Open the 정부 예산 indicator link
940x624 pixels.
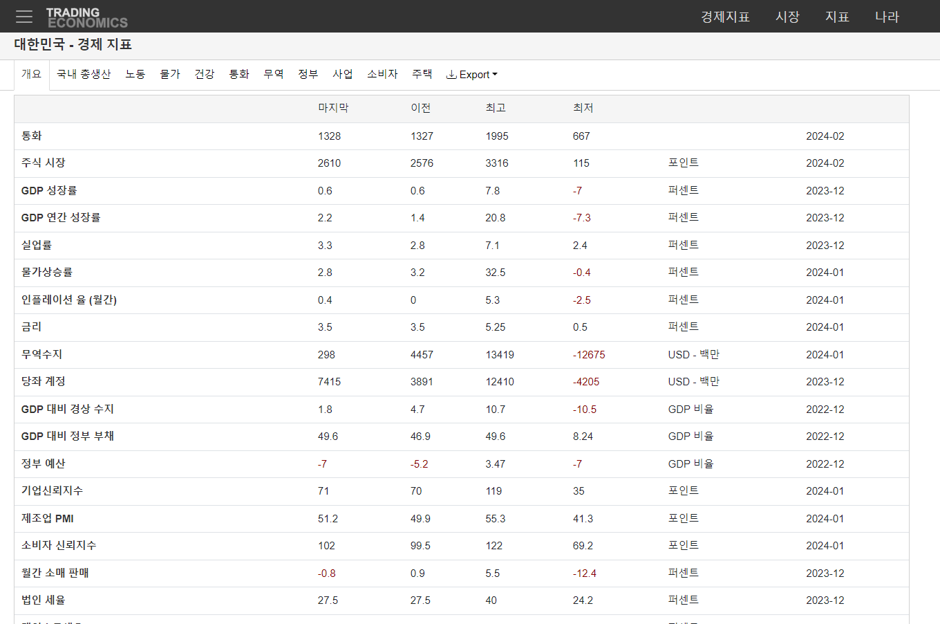pos(44,464)
